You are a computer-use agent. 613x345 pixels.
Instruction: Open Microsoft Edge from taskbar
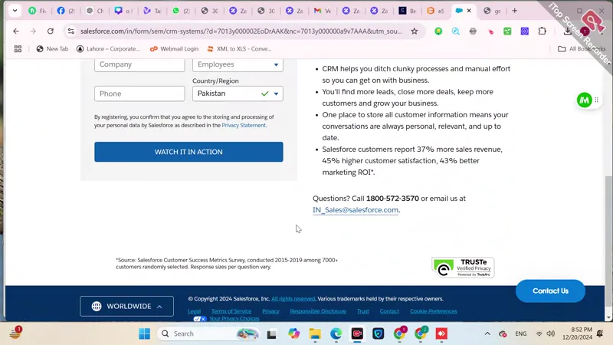(336, 333)
